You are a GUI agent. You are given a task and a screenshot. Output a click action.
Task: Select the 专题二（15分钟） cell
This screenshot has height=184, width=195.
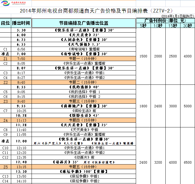84,83
